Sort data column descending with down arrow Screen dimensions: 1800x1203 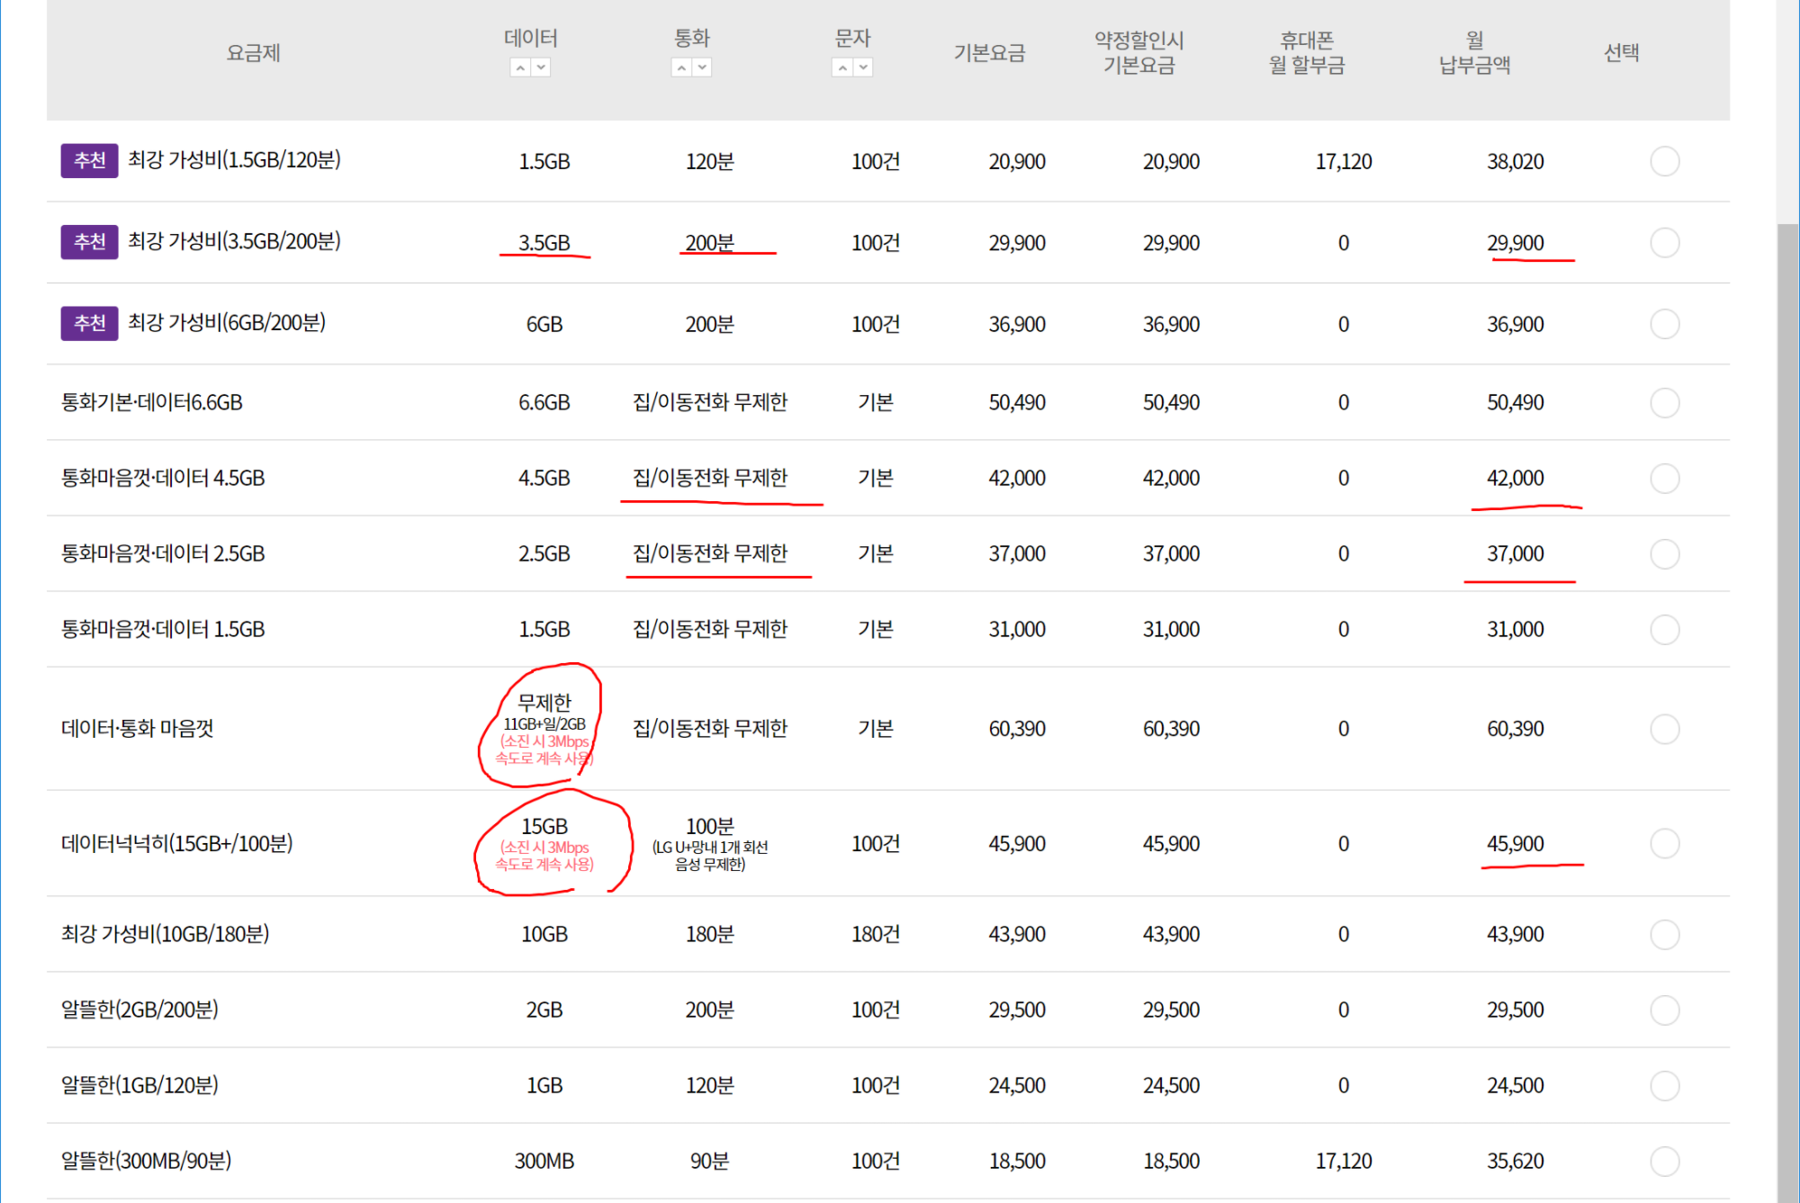click(541, 67)
